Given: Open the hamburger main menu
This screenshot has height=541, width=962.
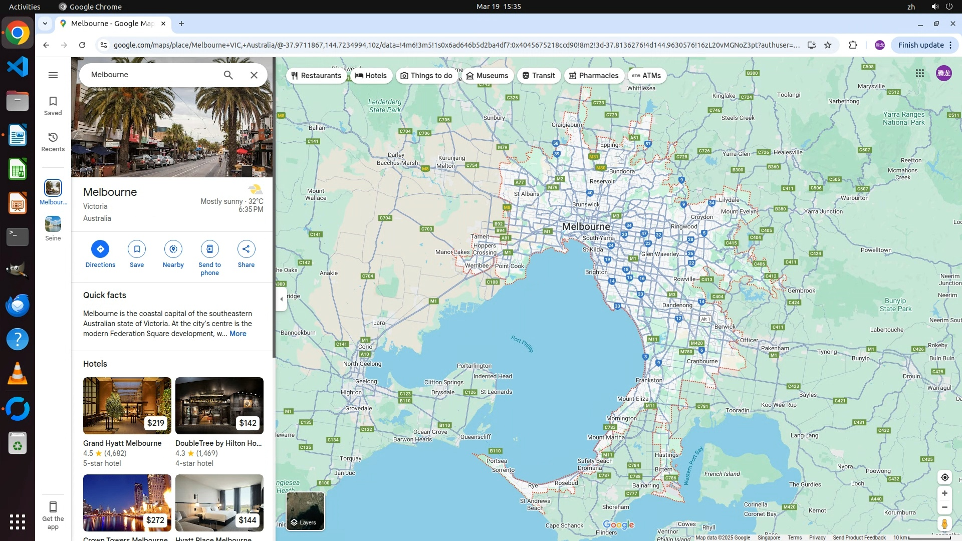Looking at the screenshot, I should (53, 75).
